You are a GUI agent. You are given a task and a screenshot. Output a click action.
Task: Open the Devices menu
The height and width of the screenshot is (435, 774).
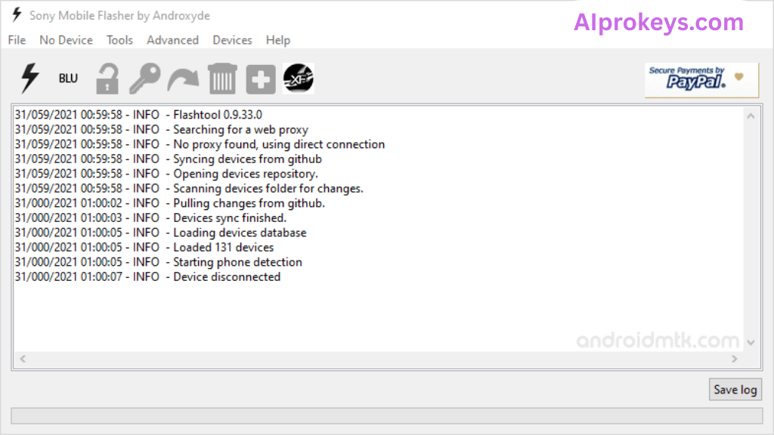point(233,40)
